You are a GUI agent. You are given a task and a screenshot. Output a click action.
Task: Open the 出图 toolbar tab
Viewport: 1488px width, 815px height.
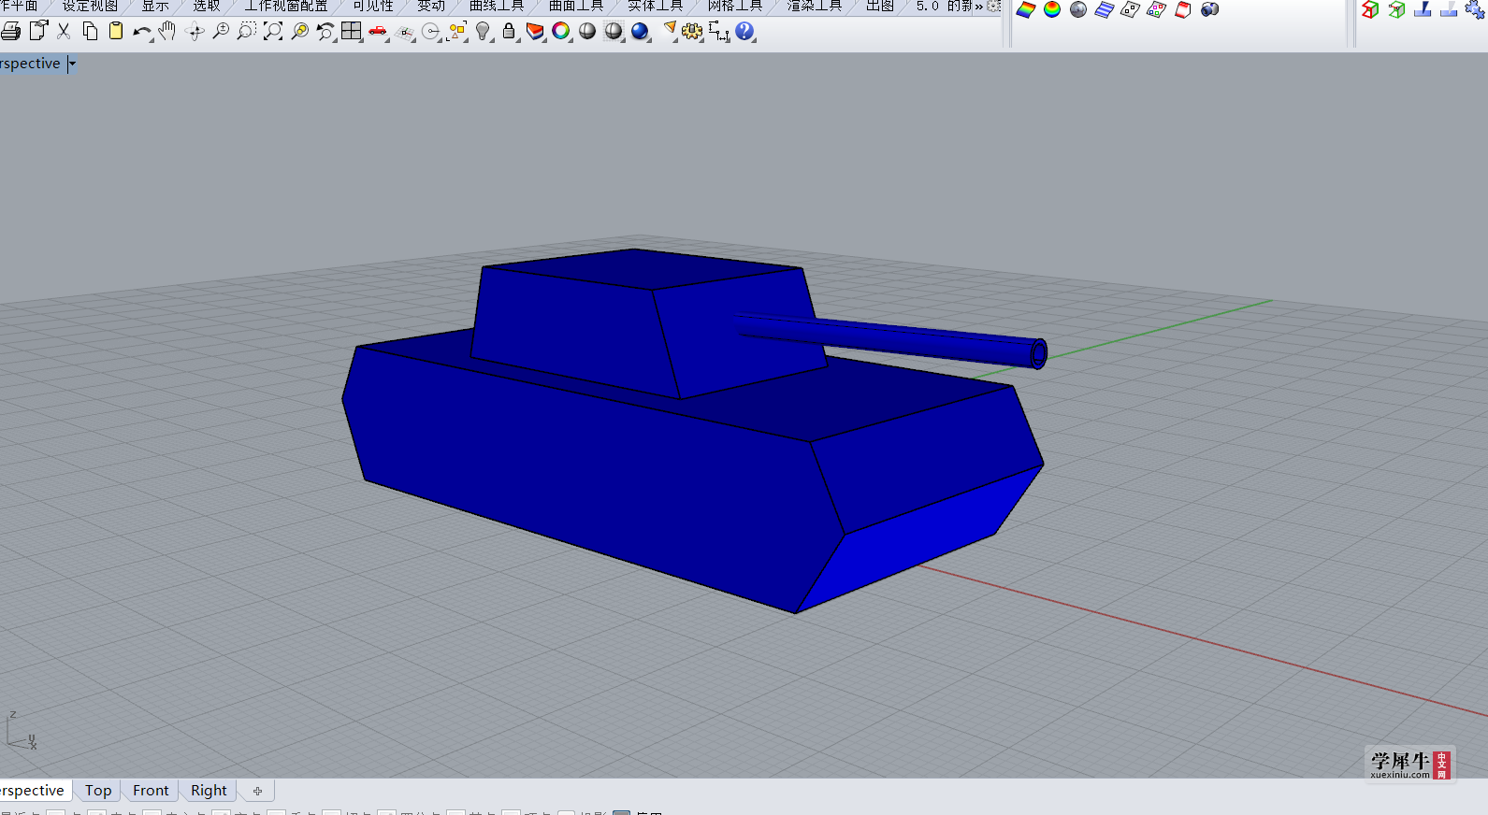(880, 6)
